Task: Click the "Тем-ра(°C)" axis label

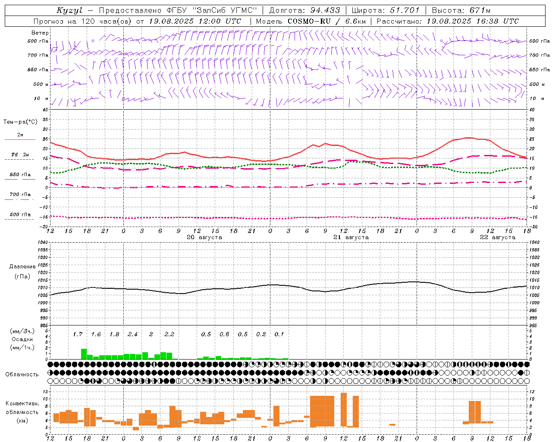Action: coord(20,122)
